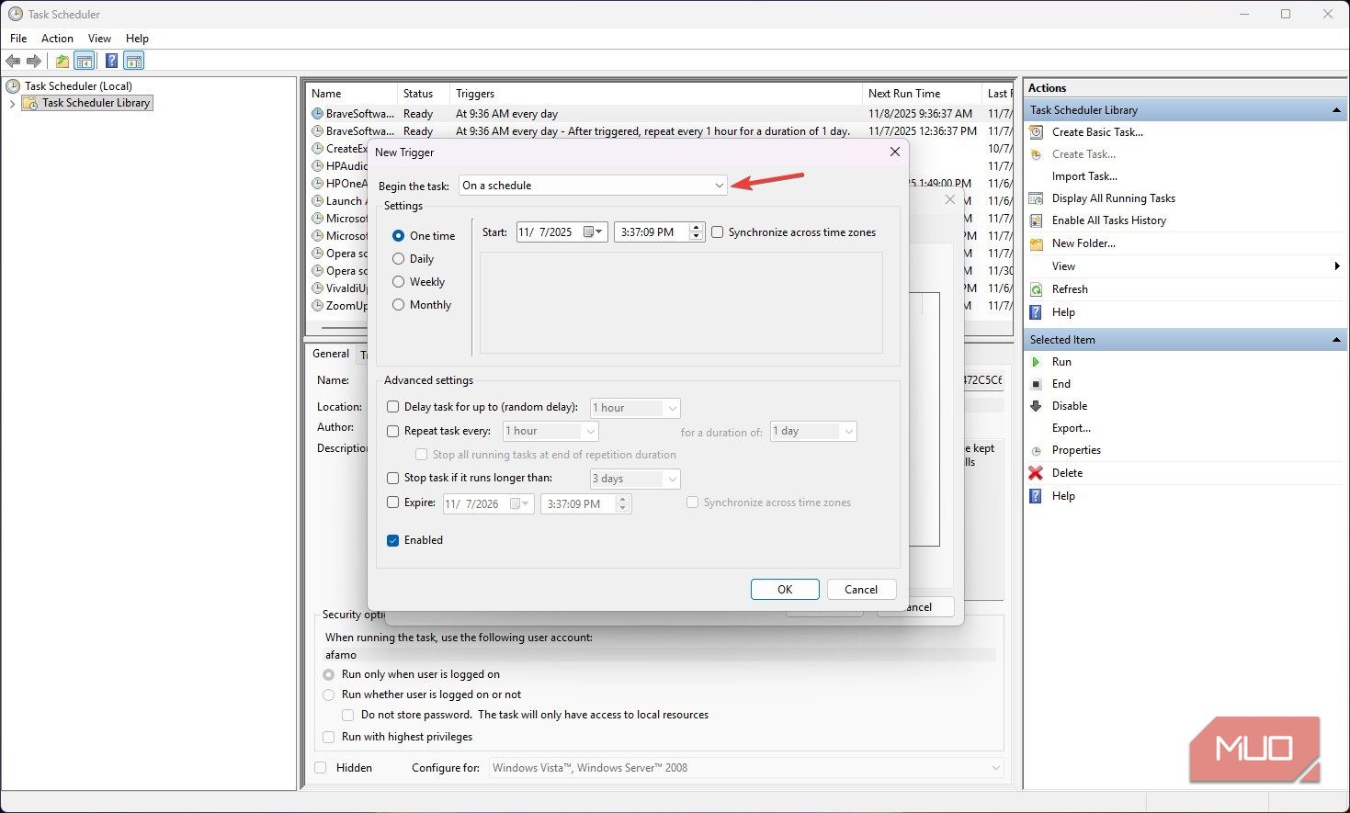
Task: Click the Forward arrow in the toolbar
Action: coord(34,62)
